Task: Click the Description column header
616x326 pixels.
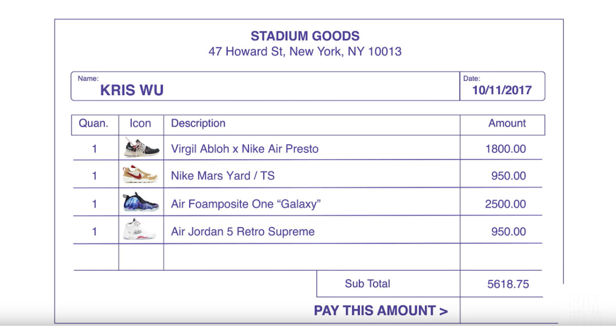Action: [x=198, y=124]
